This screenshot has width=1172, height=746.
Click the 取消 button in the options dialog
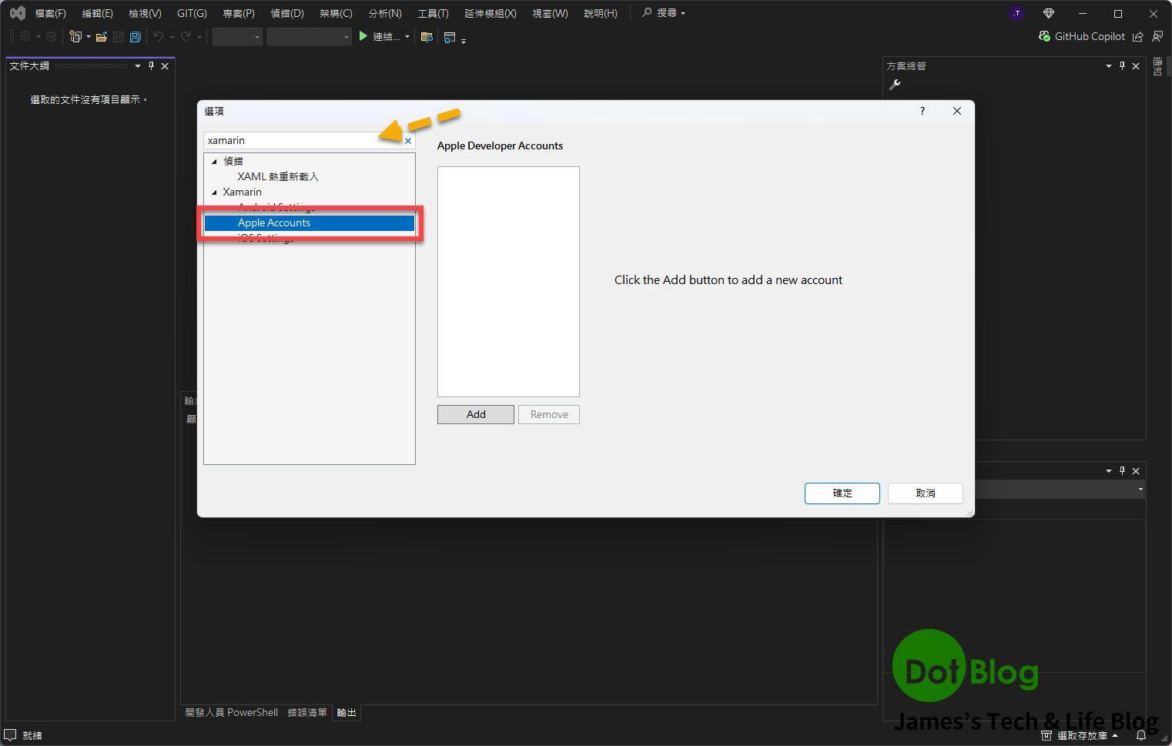[x=925, y=493]
